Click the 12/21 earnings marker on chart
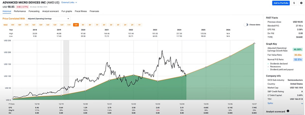 pyautogui.click(x=109, y=80)
